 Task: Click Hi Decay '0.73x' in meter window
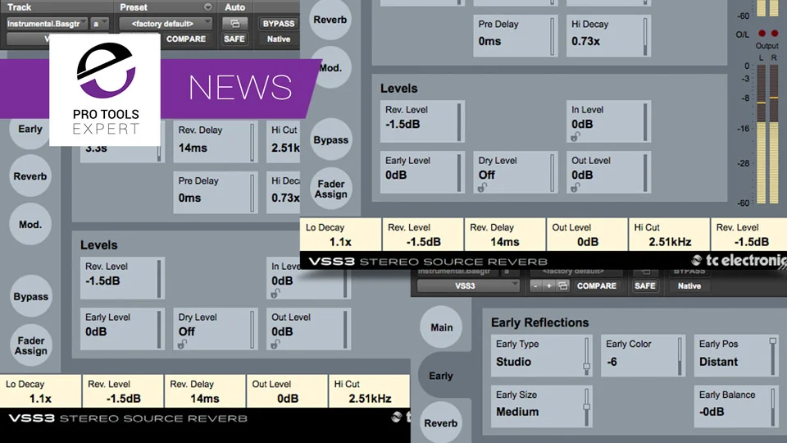(585, 41)
